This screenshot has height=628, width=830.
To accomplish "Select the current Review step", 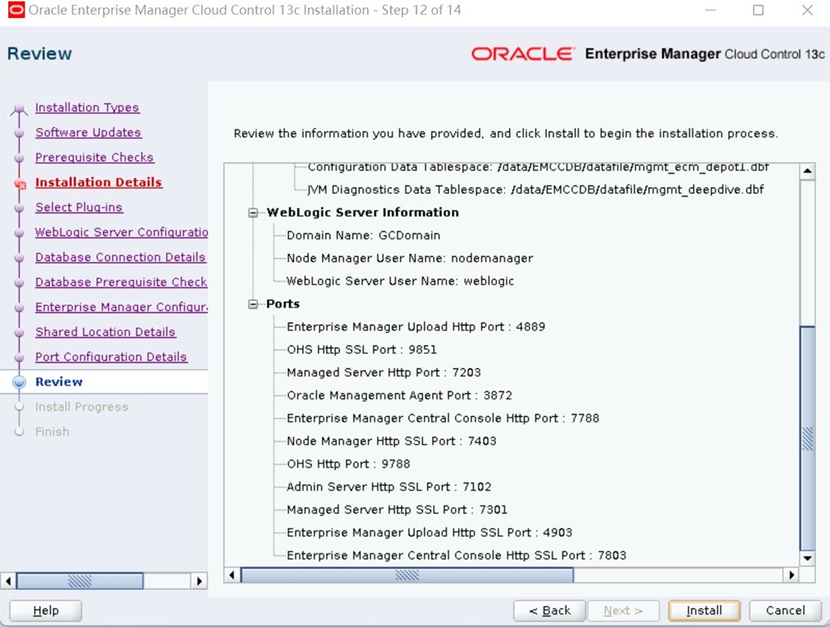I will pos(59,382).
